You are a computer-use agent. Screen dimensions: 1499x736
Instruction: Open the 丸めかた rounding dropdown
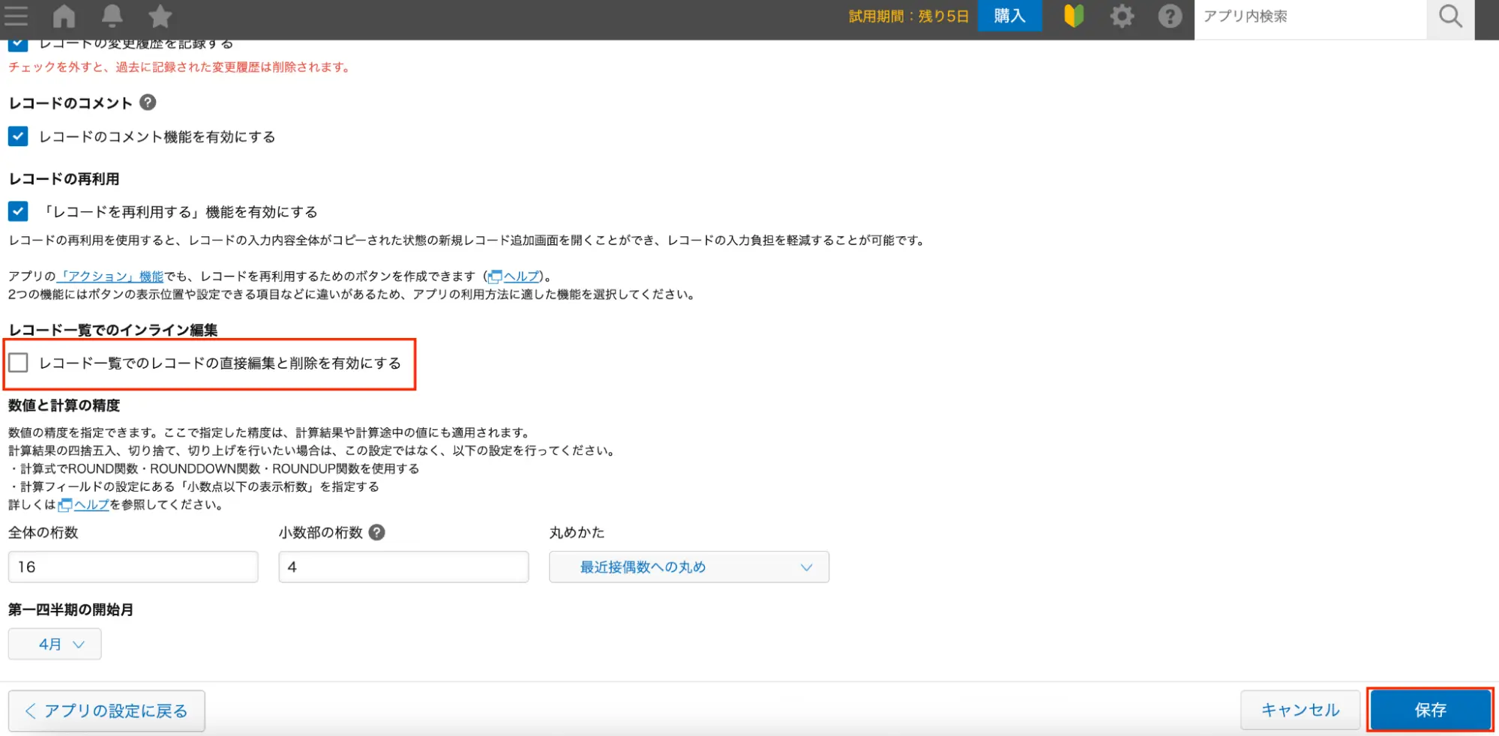tap(688, 567)
